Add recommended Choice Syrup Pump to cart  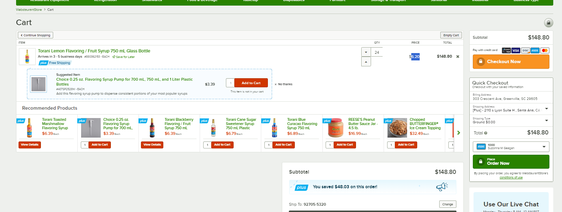coord(100,145)
